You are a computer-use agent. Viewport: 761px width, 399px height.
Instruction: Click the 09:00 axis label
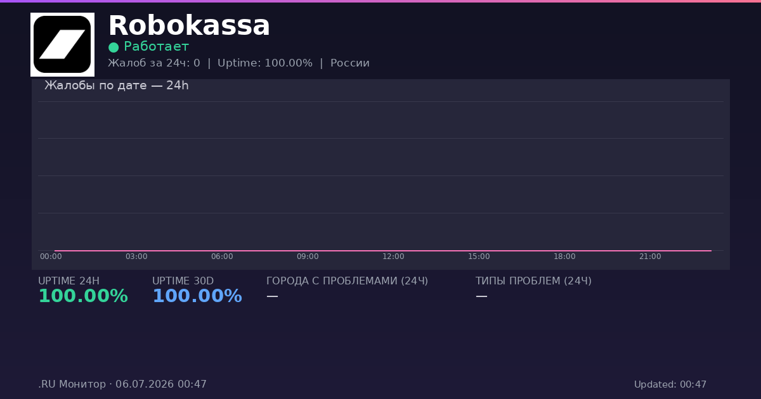[308, 256]
